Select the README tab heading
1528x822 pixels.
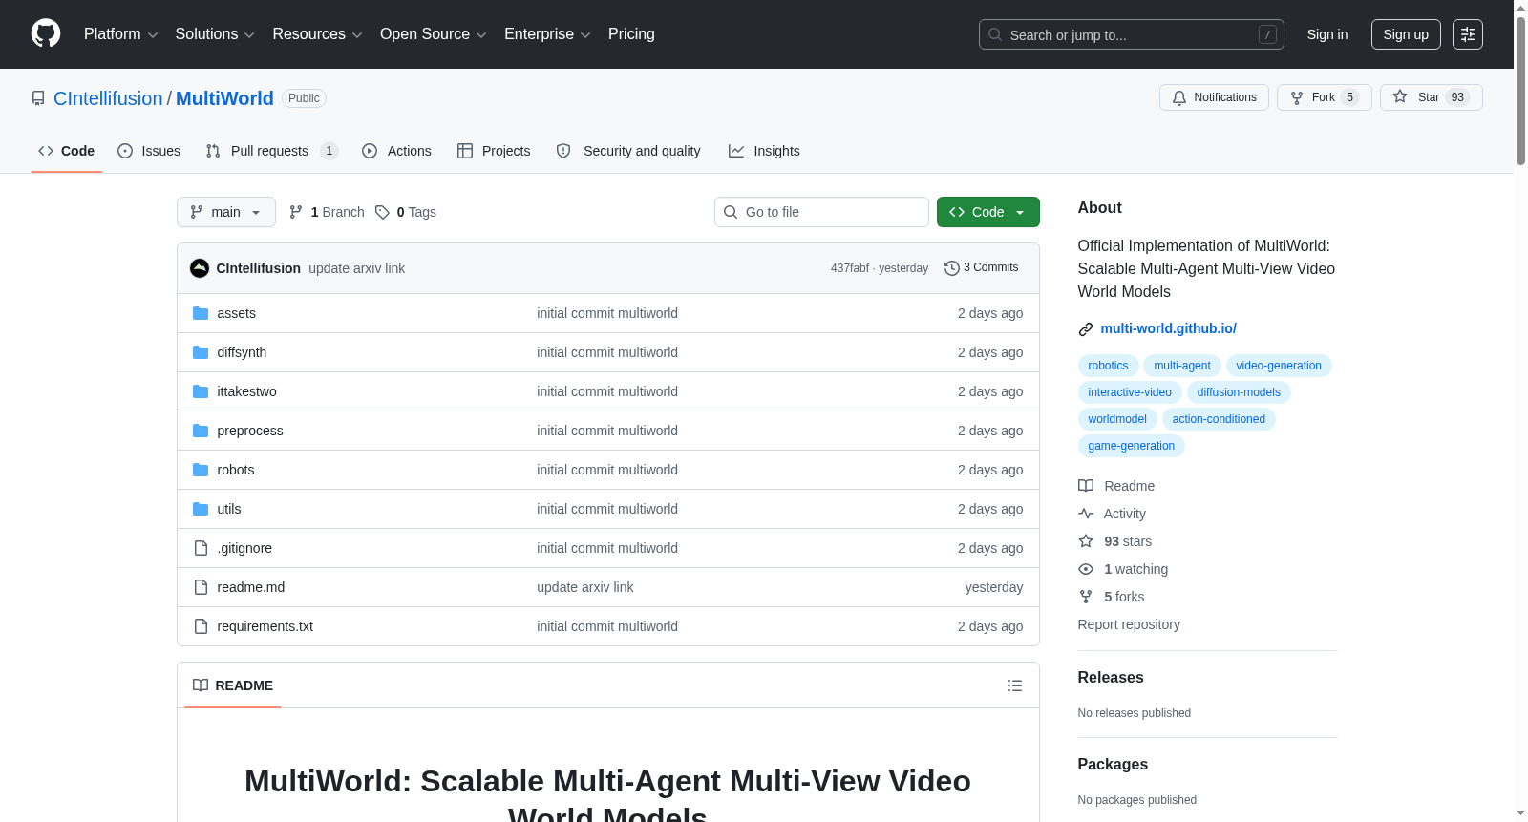click(x=233, y=685)
